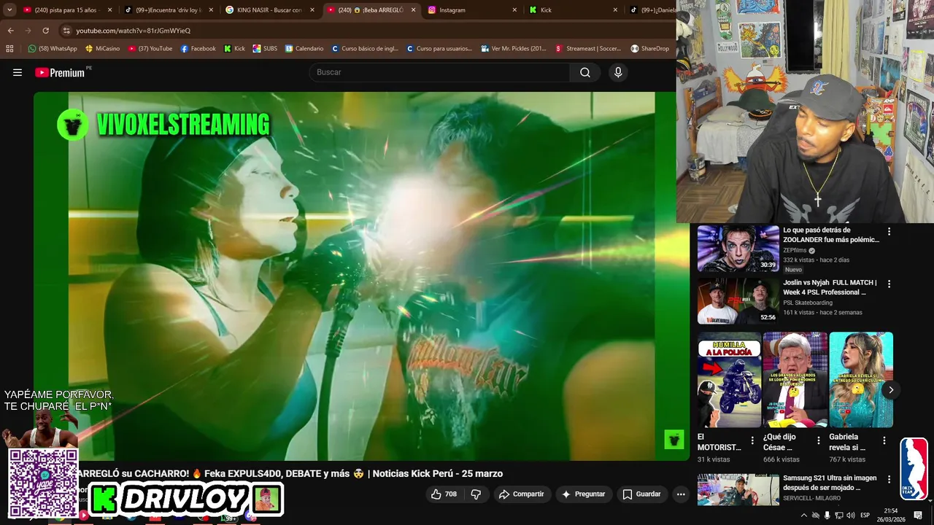Start voice search with microphone icon
Image resolution: width=934 pixels, height=525 pixels.
[618, 72]
